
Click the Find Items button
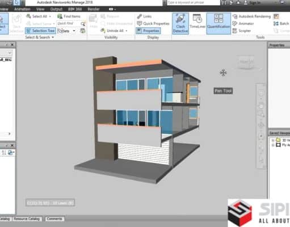coord(69,16)
